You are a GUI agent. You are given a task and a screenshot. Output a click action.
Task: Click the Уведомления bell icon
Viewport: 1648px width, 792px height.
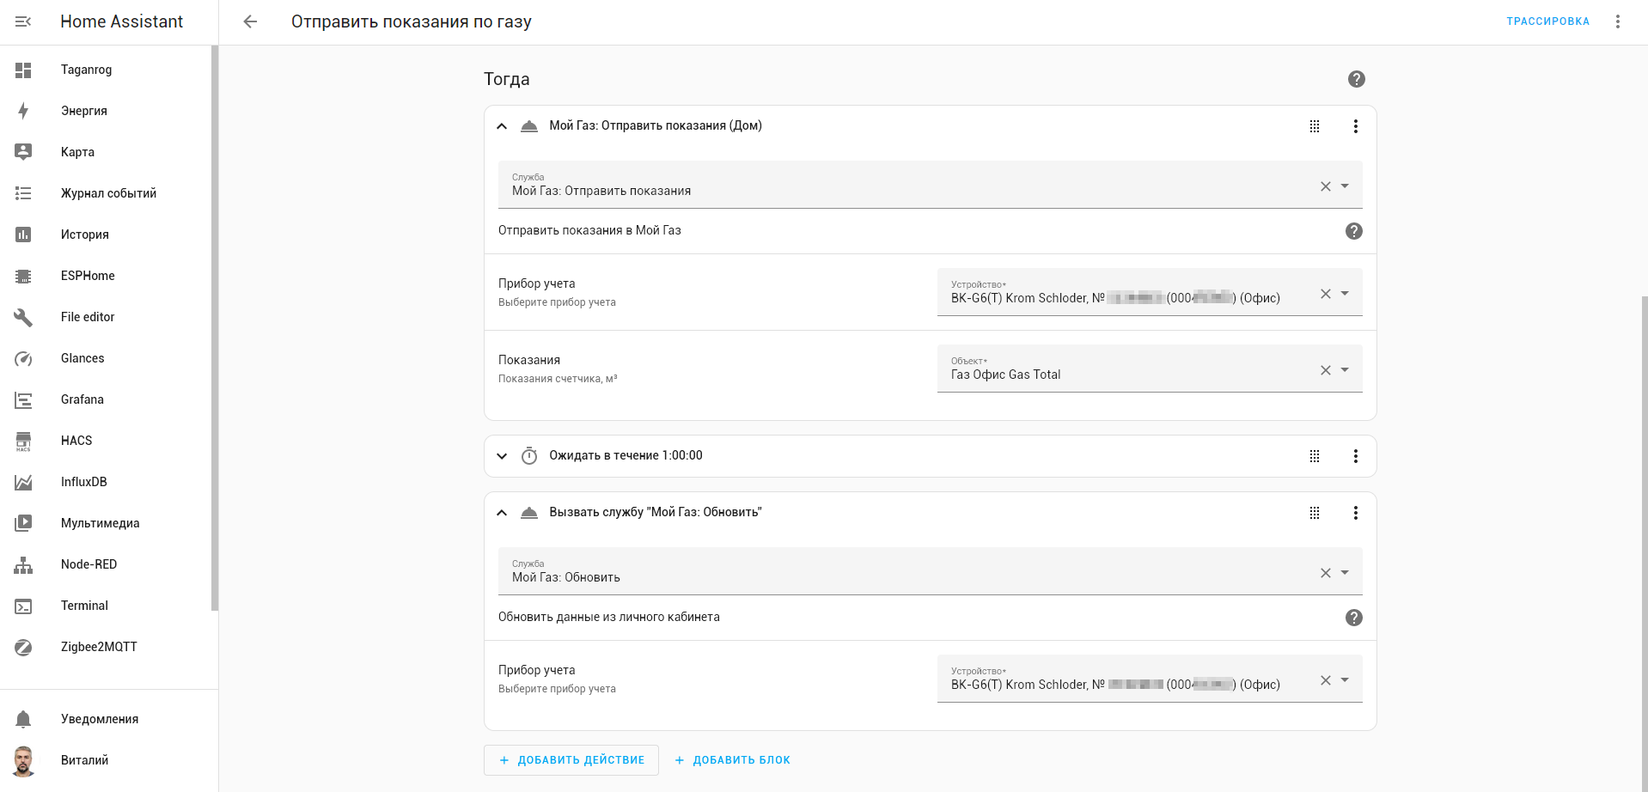(23, 719)
